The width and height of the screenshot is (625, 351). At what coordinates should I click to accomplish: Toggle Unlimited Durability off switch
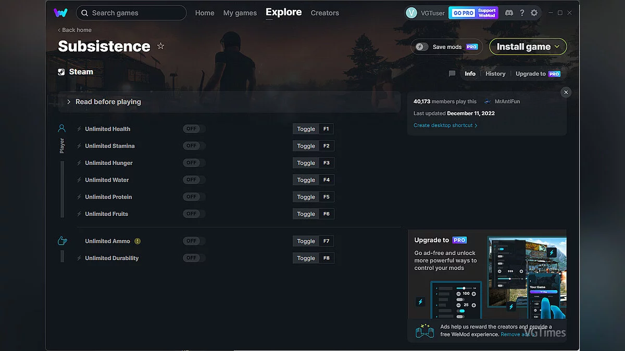(x=194, y=258)
